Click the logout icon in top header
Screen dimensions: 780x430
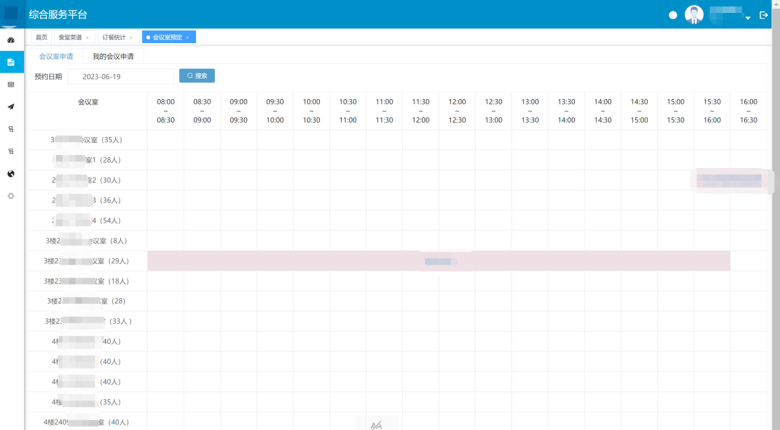[x=763, y=15]
